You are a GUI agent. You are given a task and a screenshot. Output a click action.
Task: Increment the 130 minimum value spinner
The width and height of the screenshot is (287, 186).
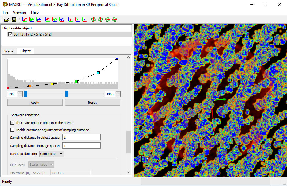point(20,93)
